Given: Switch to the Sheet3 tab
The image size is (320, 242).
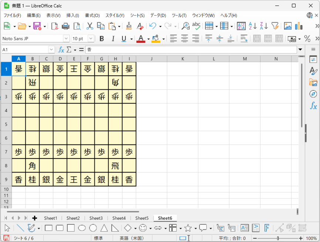Looking at the screenshot, I should (x=96, y=218).
